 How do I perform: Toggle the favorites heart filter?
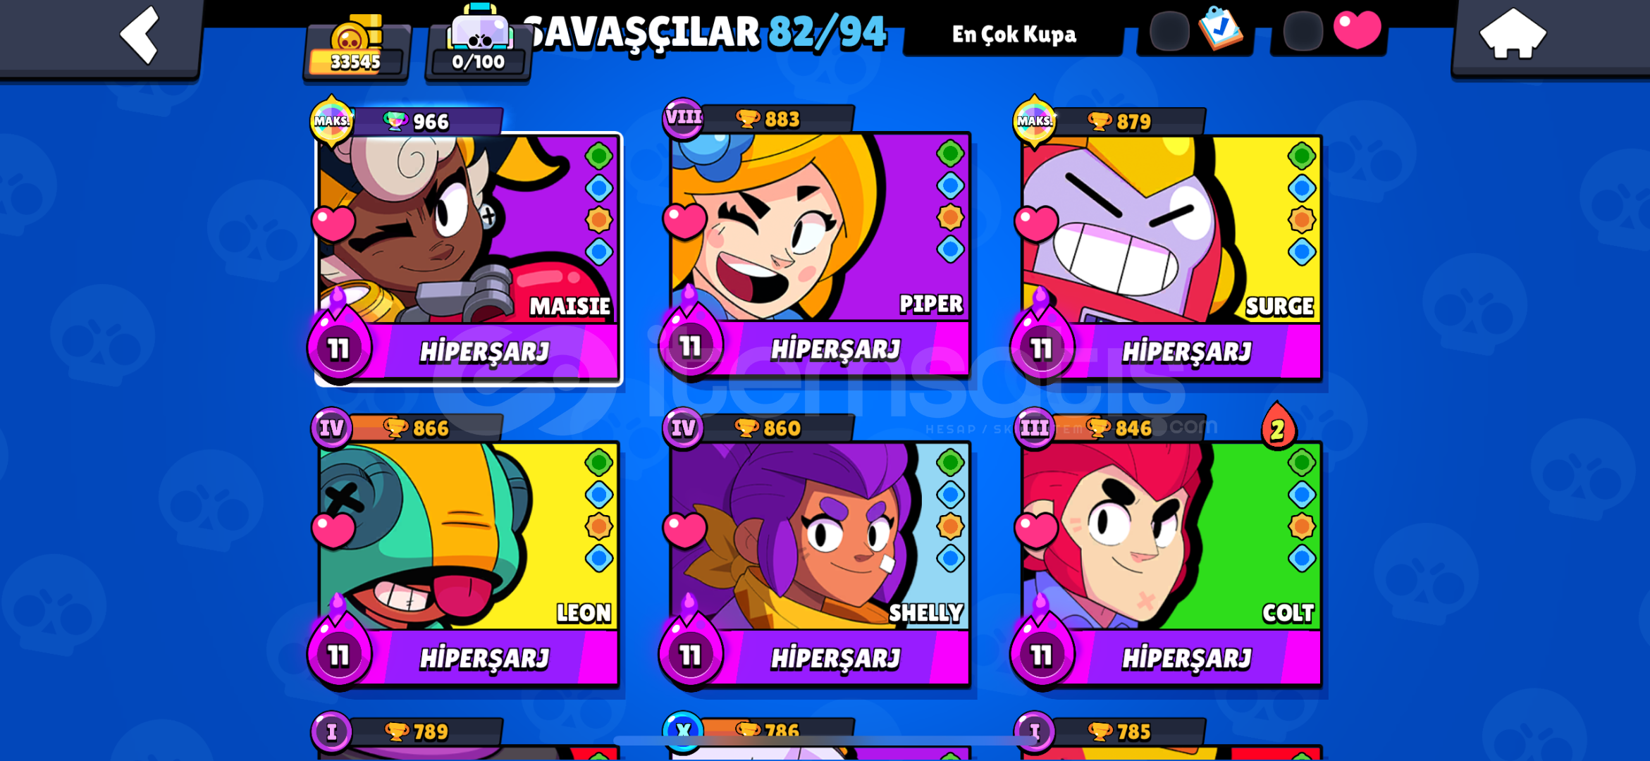tap(1357, 30)
